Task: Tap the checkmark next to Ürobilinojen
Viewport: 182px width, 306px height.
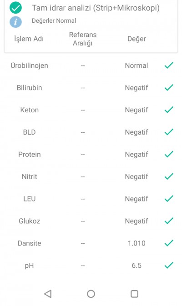Action: tap(169, 65)
